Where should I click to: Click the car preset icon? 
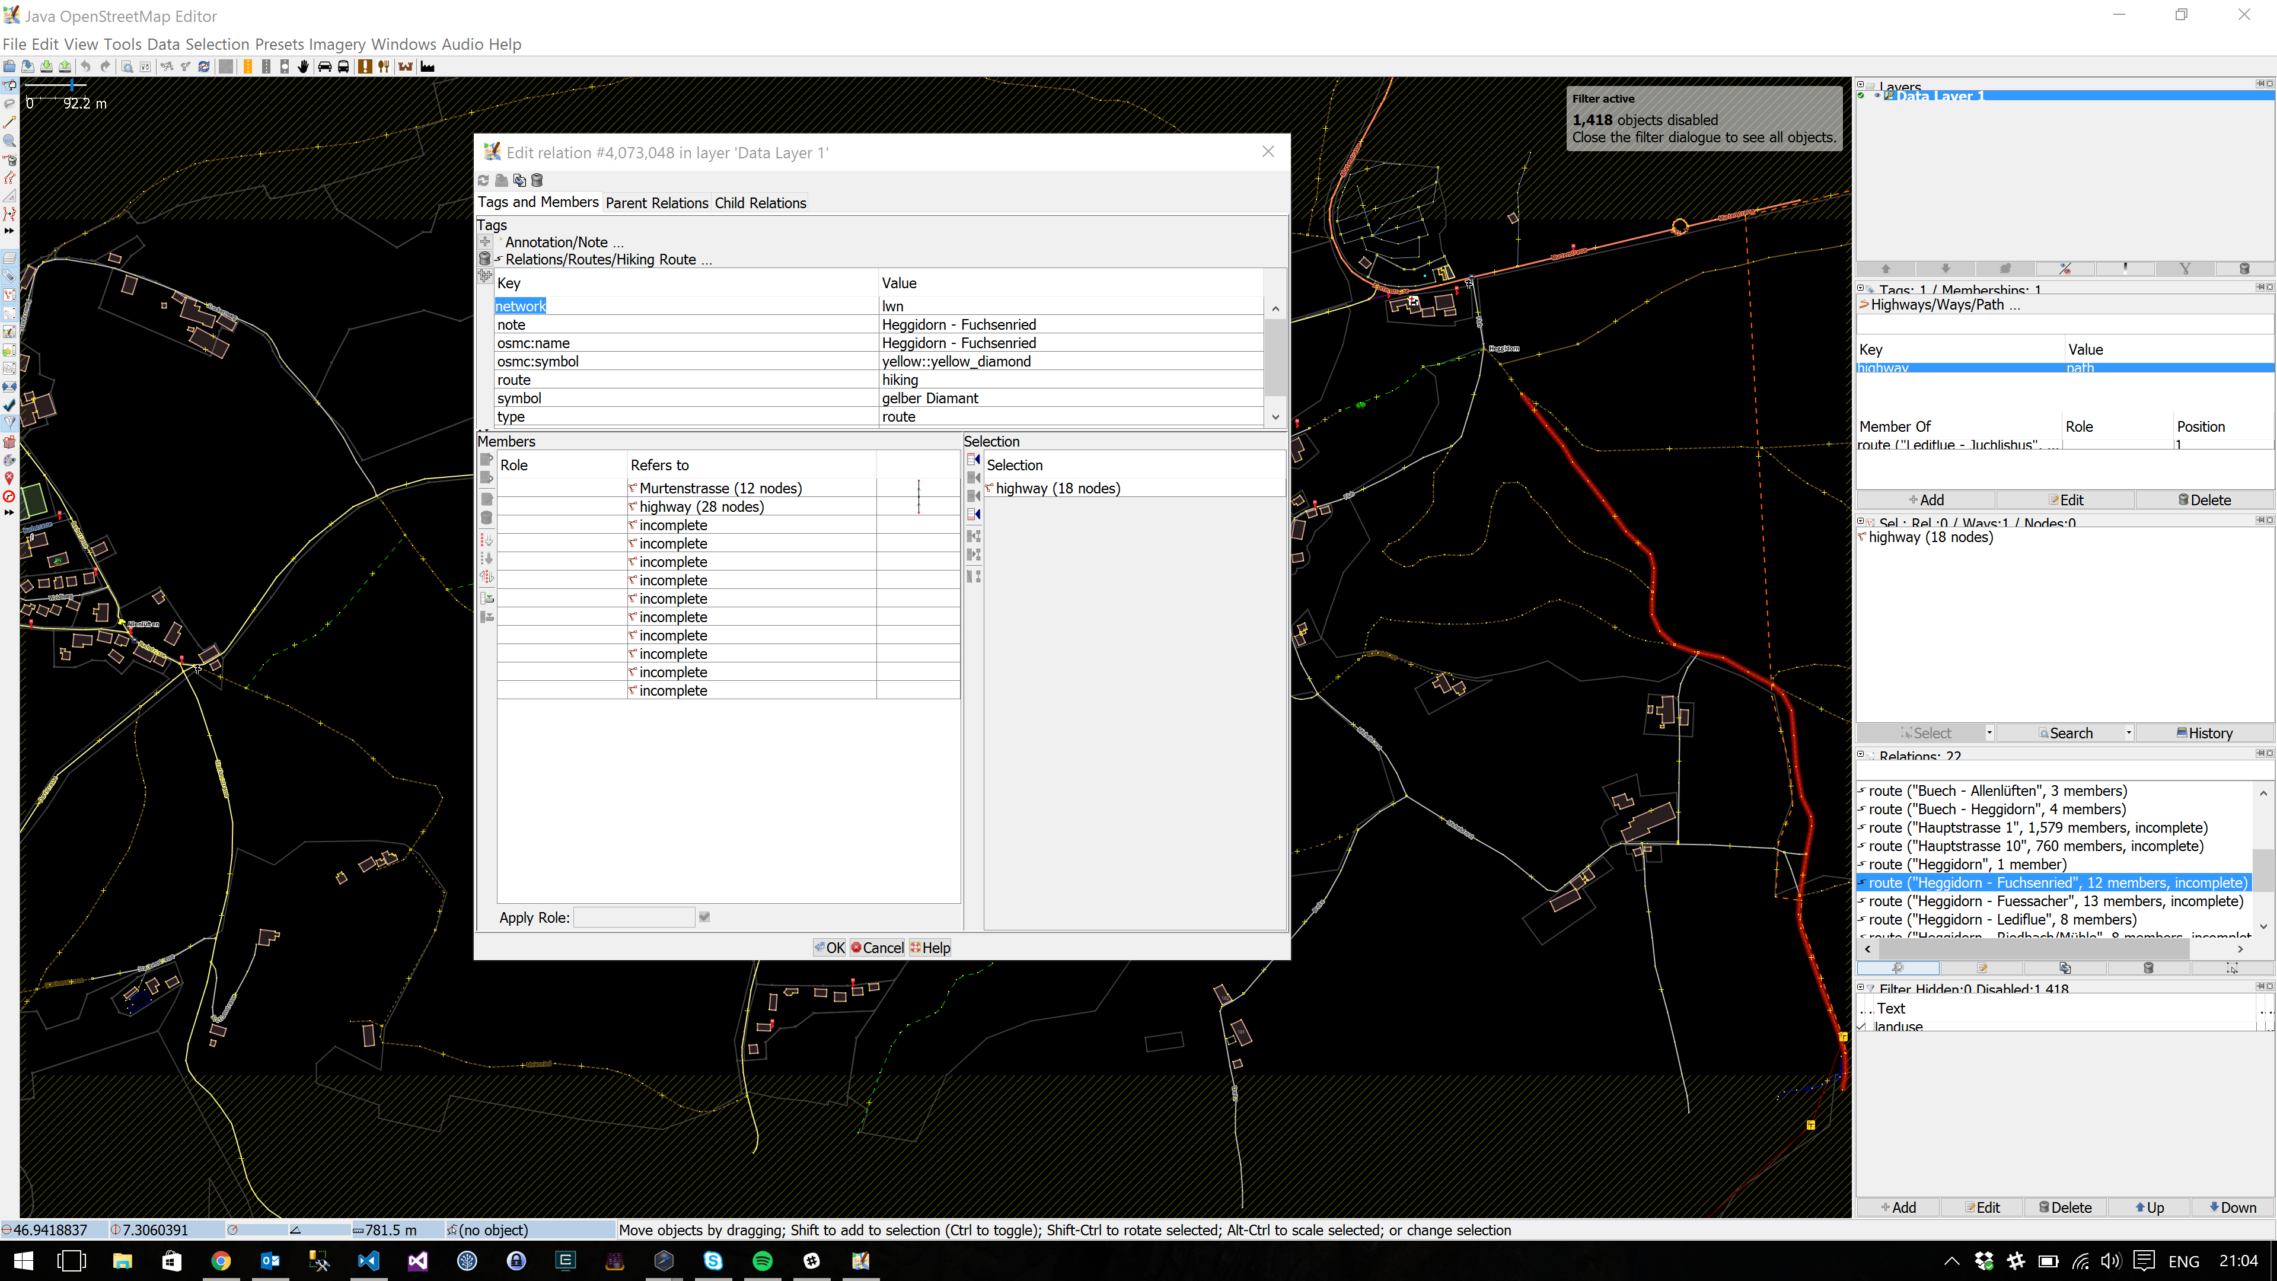[324, 67]
